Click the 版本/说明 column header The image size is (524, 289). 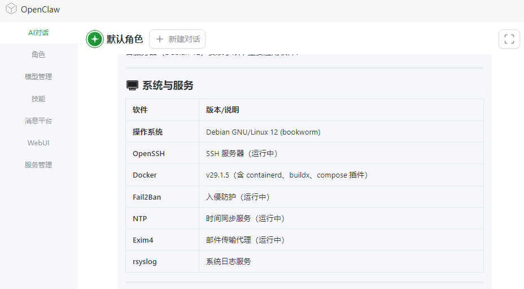pos(341,110)
